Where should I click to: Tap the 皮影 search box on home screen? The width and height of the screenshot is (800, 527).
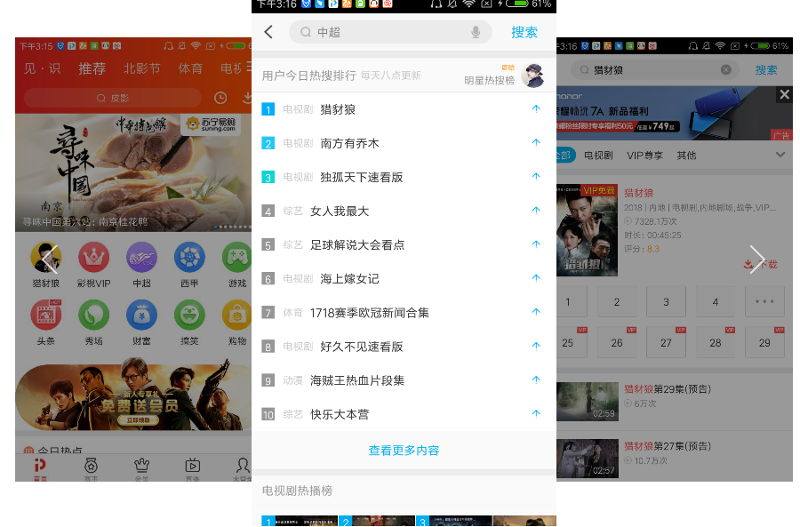tap(113, 98)
